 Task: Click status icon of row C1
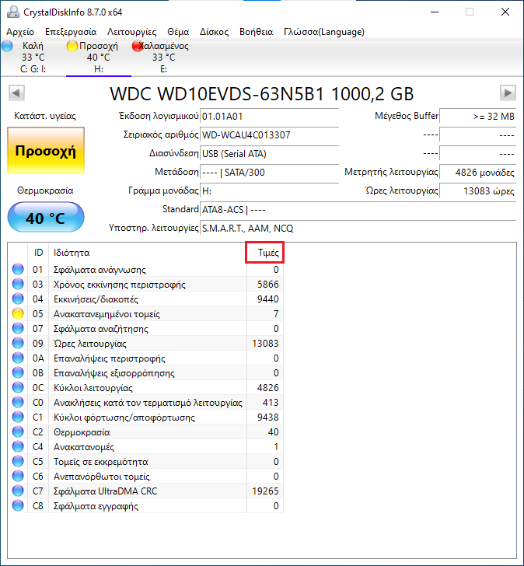pos(18,418)
